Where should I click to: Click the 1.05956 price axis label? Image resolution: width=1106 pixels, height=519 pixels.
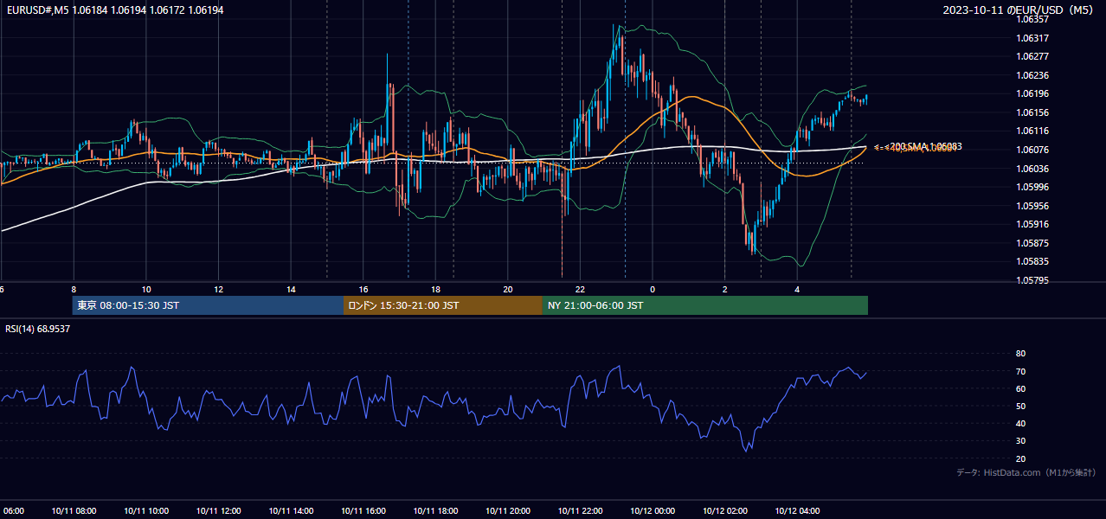(x=1032, y=206)
